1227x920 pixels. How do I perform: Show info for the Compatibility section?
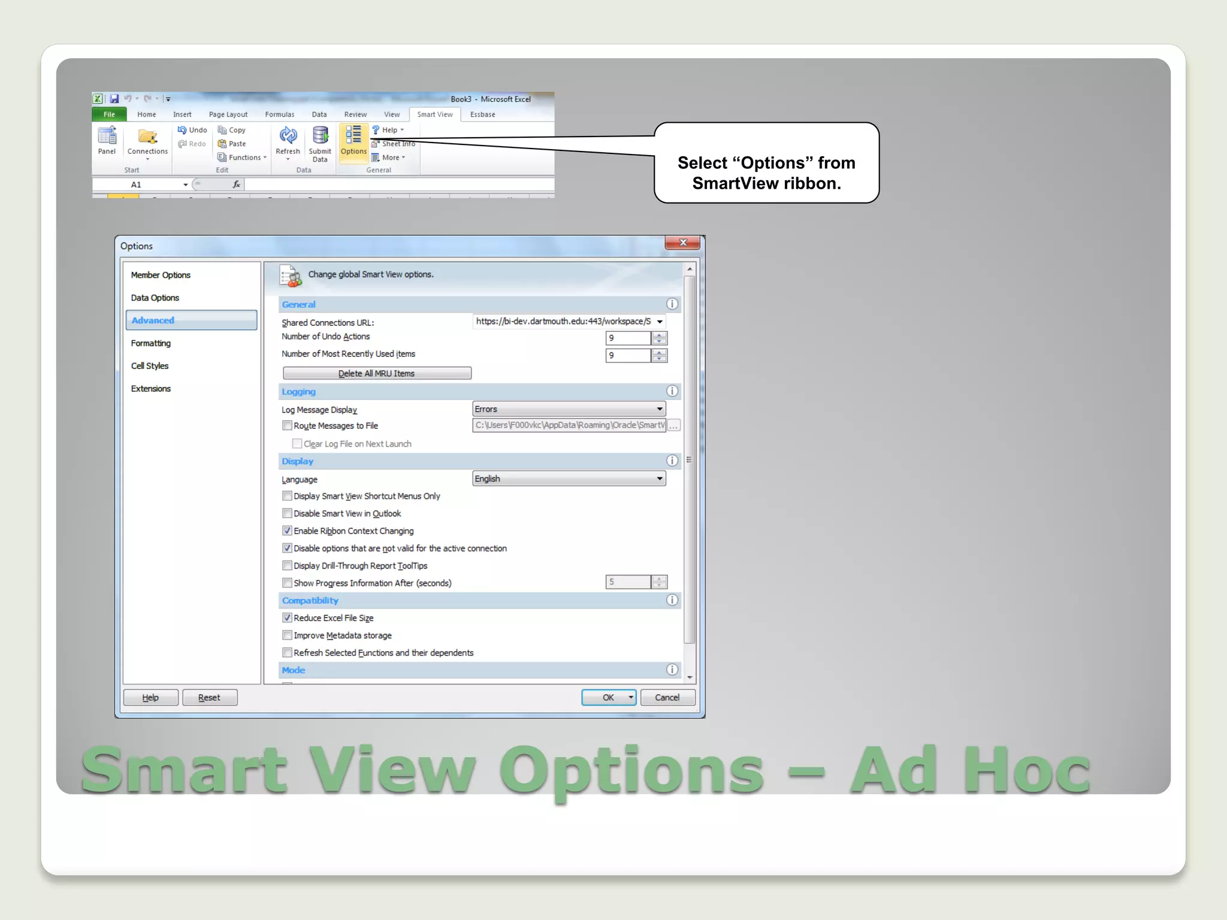coord(672,600)
